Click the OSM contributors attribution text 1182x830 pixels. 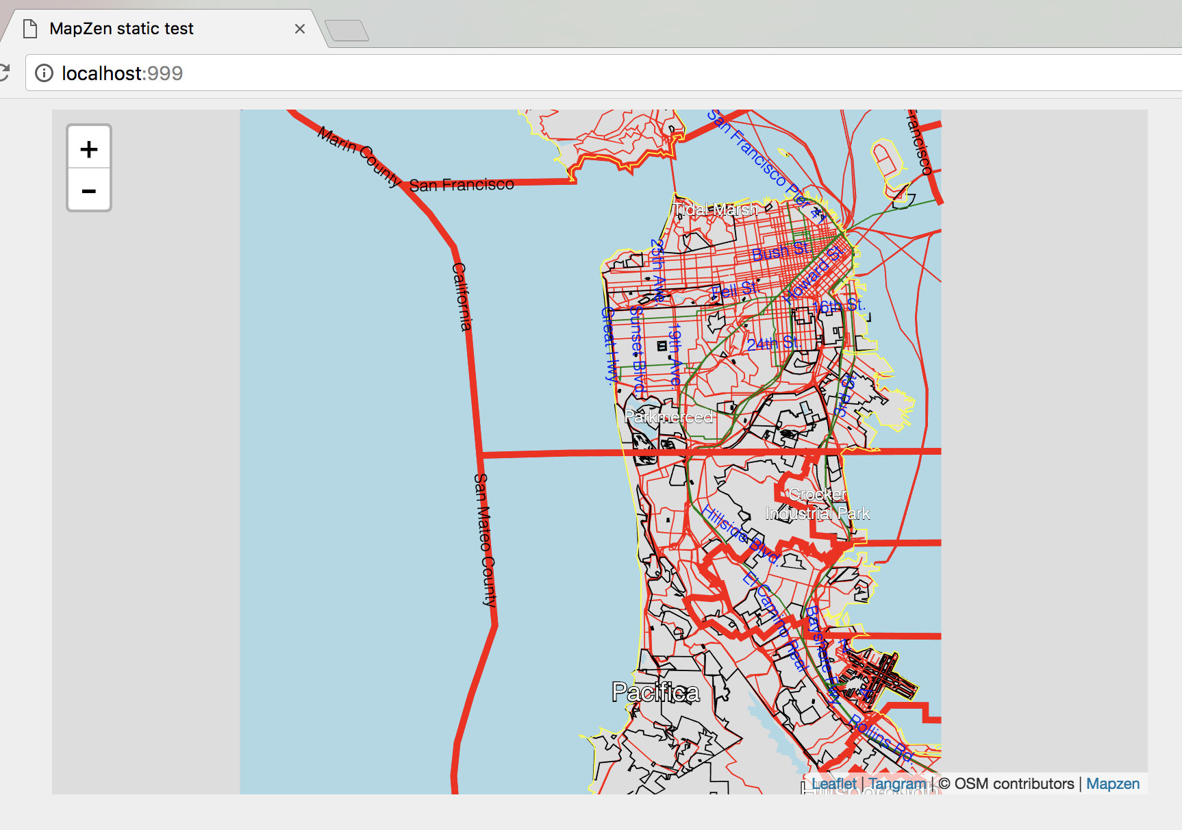[x=1006, y=783]
